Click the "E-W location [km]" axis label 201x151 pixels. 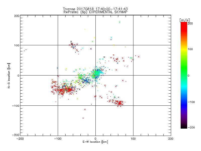coord(95,142)
